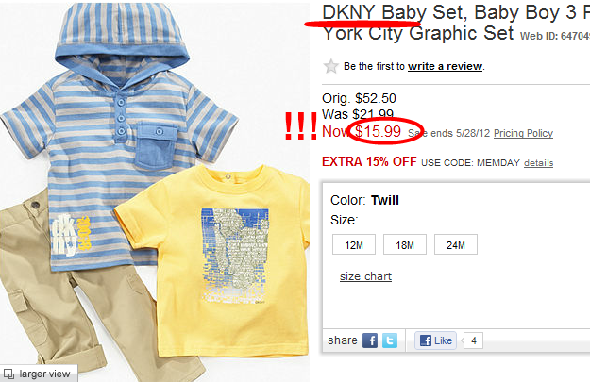Show details for MEMDAY code
The width and height of the screenshot is (590, 382).
click(x=538, y=163)
